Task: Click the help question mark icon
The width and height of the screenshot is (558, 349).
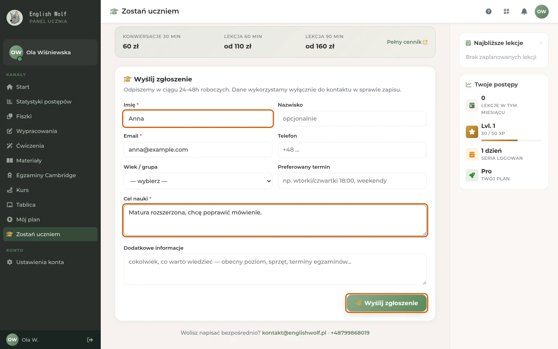Action: (489, 12)
